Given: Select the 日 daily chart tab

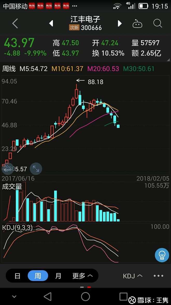Looking at the screenshot, I should tap(17, 276).
